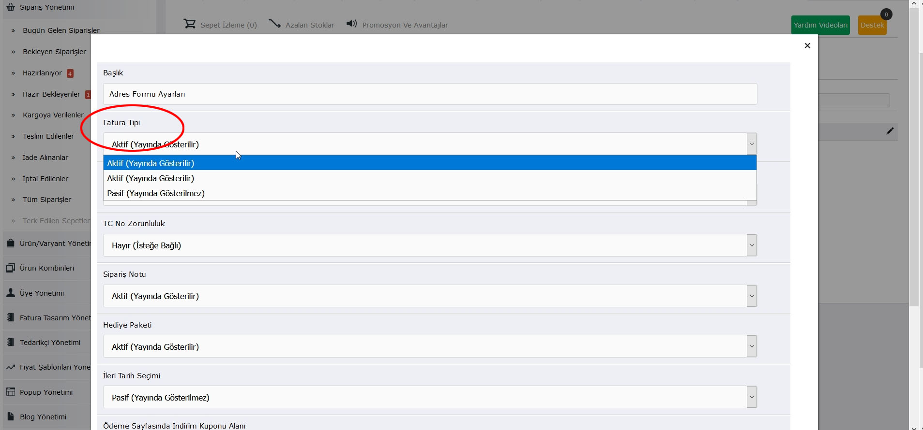Click the Promosyon Ve Avantajlar megaphone icon

[352, 24]
